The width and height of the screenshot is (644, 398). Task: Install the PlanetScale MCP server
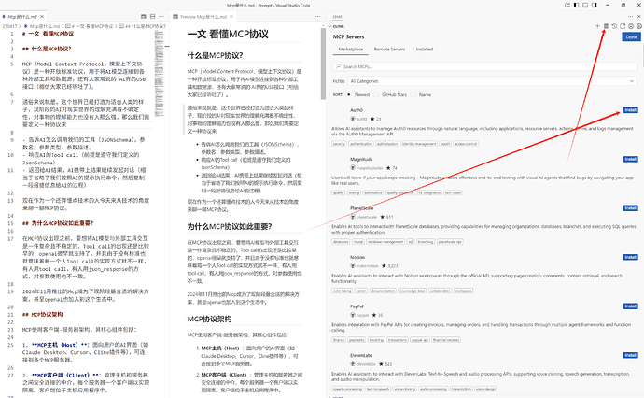coord(630,208)
